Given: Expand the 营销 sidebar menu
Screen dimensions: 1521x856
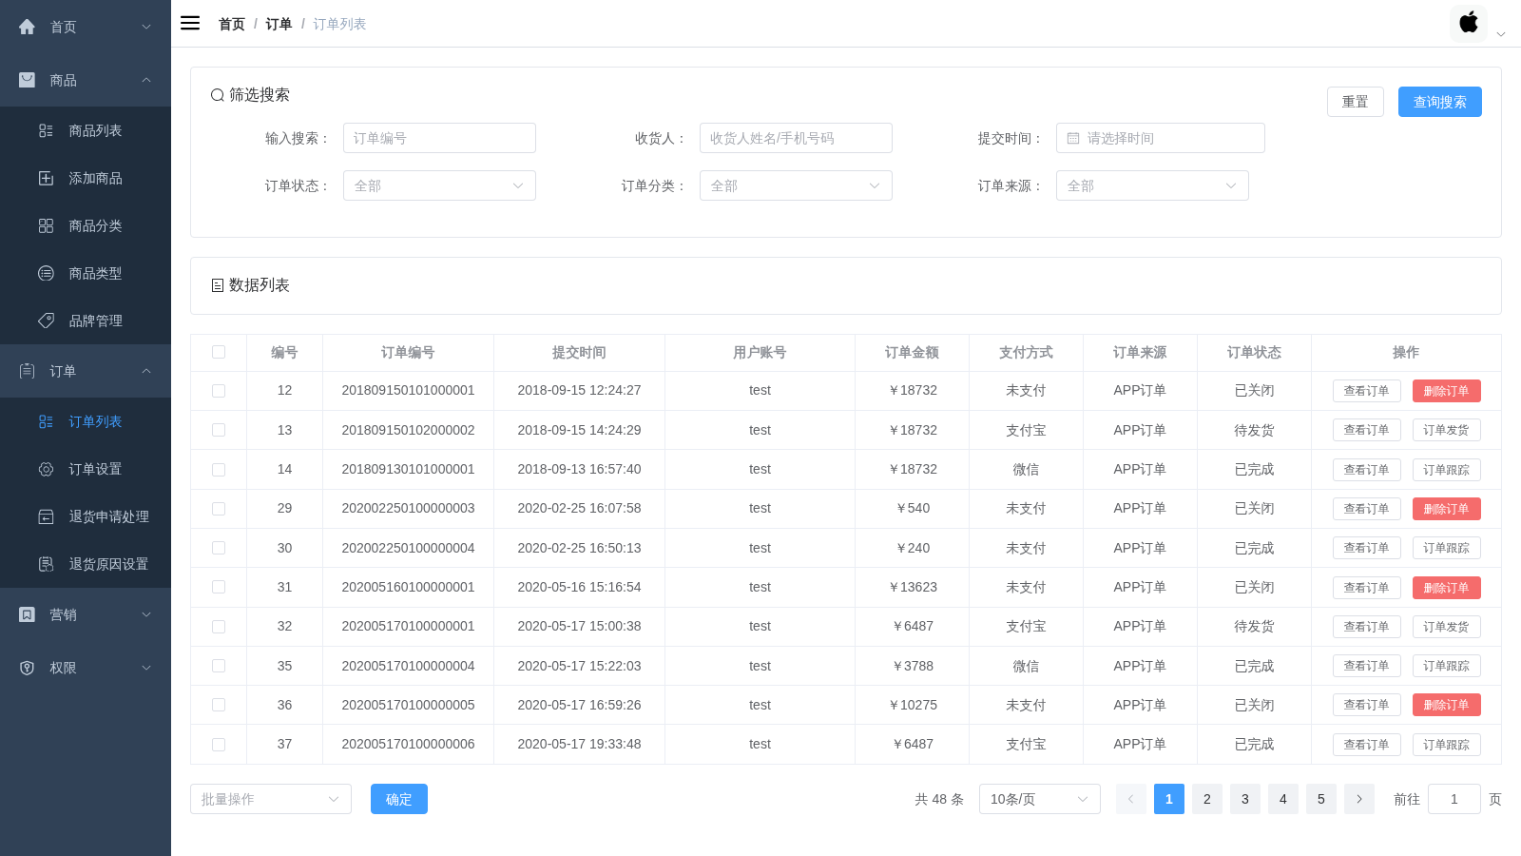Looking at the screenshot, I should click(86, 614).
